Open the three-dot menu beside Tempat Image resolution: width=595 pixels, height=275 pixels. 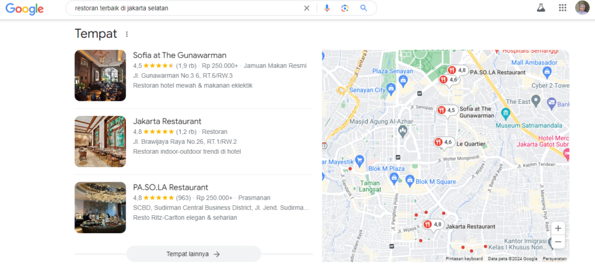pyautogui.click(x=127, y=34)
